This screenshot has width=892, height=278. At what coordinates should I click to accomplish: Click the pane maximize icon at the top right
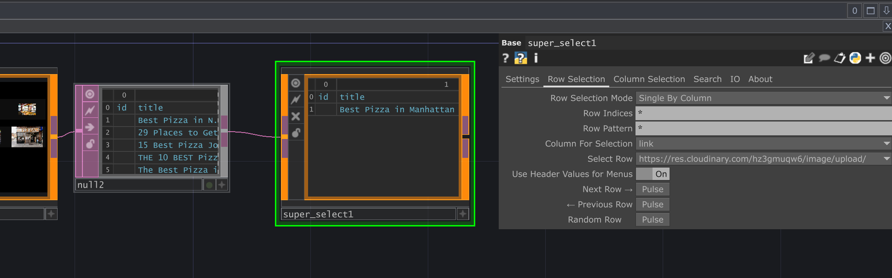click(870, 11)
